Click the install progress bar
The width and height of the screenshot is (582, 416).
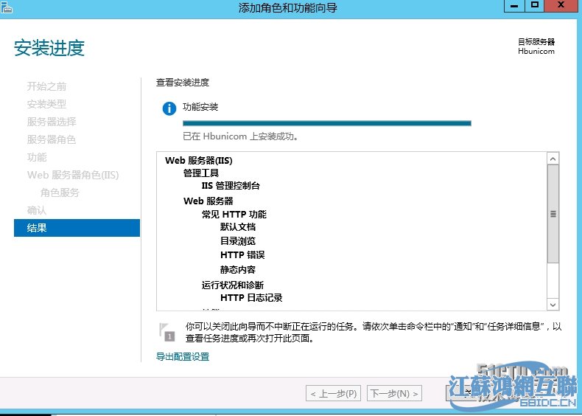point(327,123)
